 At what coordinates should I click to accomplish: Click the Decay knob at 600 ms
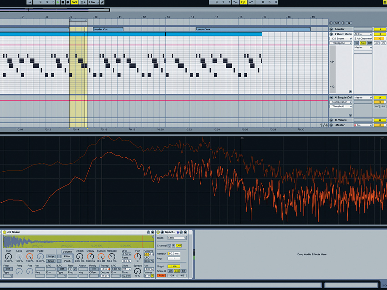click(x=90, y=256)
